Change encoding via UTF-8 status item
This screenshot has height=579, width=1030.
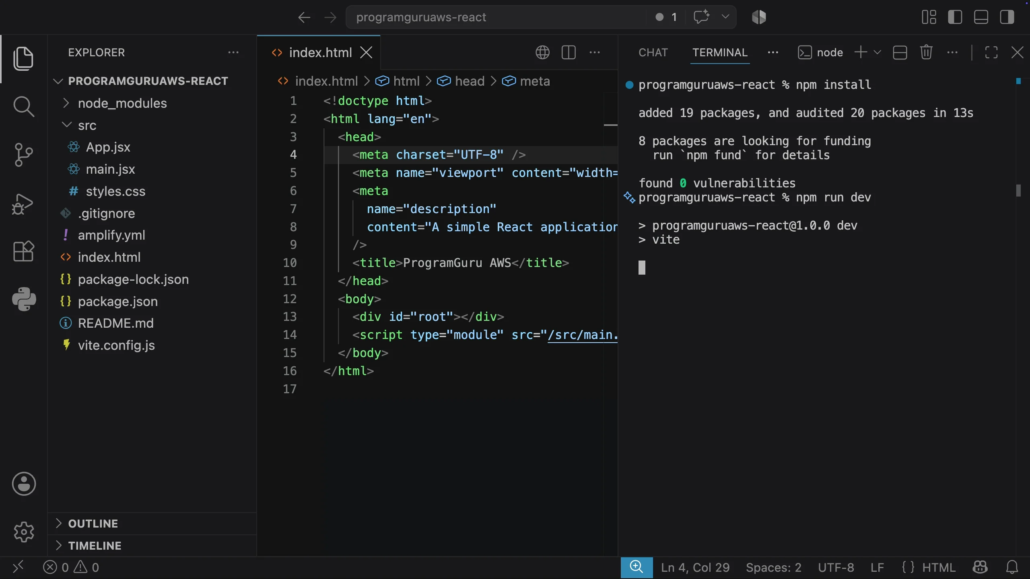[836, 567]
